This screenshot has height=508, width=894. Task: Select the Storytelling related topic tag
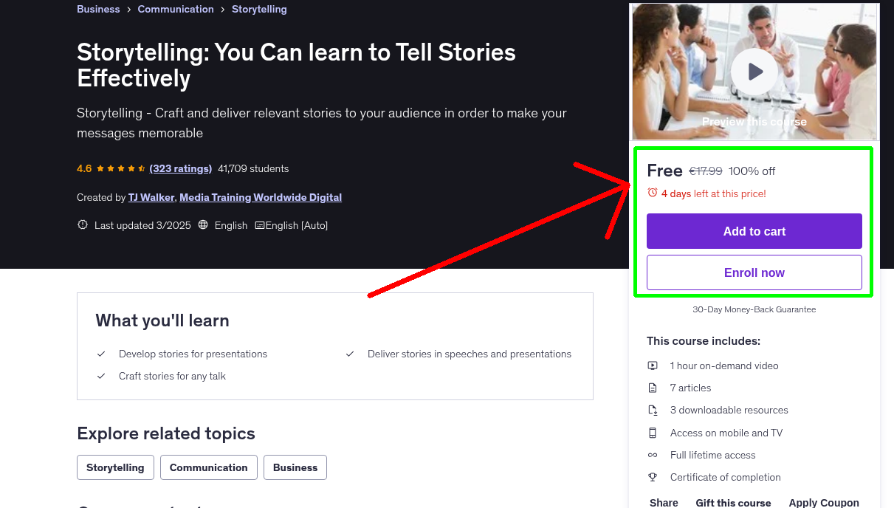point(115,467)
